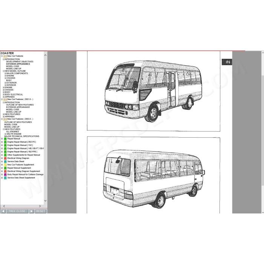The width and height of the screenshot is (264, 264).
Task: Click the Engine Repair Manual [1BZ-FPE] book icon
Action: [5, 152]
